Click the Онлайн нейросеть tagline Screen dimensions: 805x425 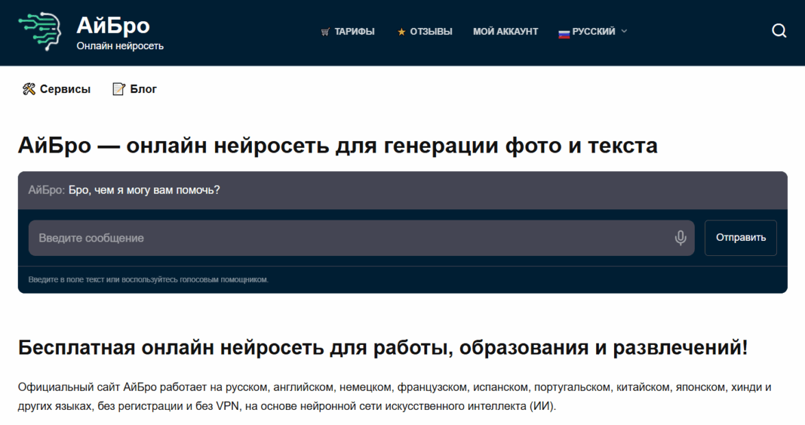[x=120, y=47]
